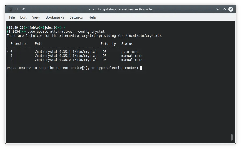Click the command text 'sudo update-alternatives --config crystal'
241x149 pixels.
pos(66,32)
